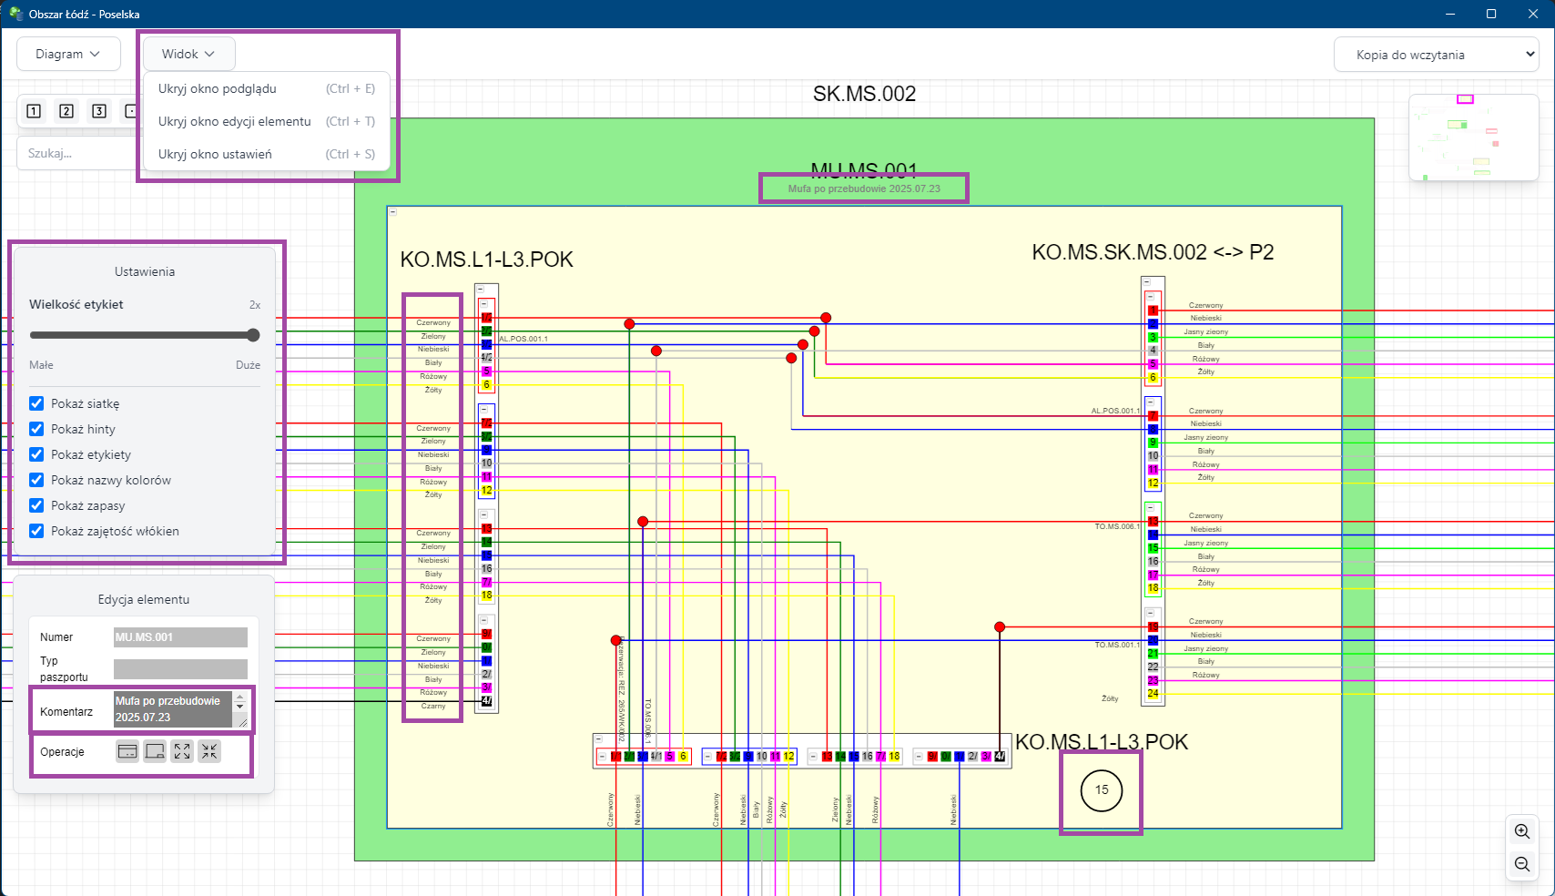Click the first Operacje panel icon
1555x896 pixels.
pyautogui.click(x=127, y=751)
